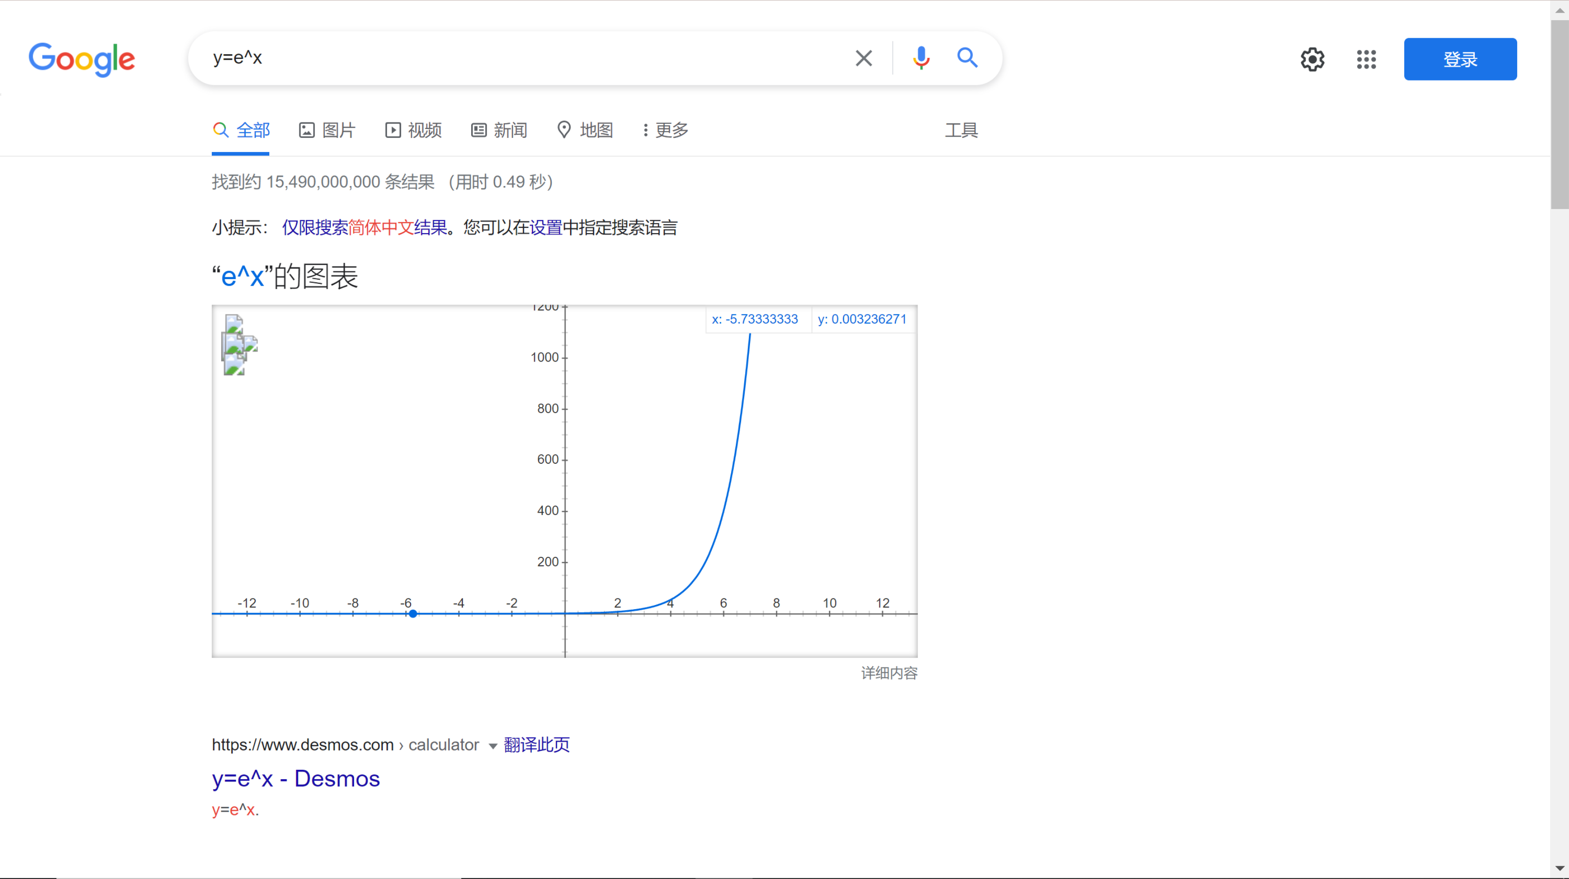Click 翻译此页 for the Desmos result
Viewport: 1569px width, 879px height.
[x=536, y=744]
